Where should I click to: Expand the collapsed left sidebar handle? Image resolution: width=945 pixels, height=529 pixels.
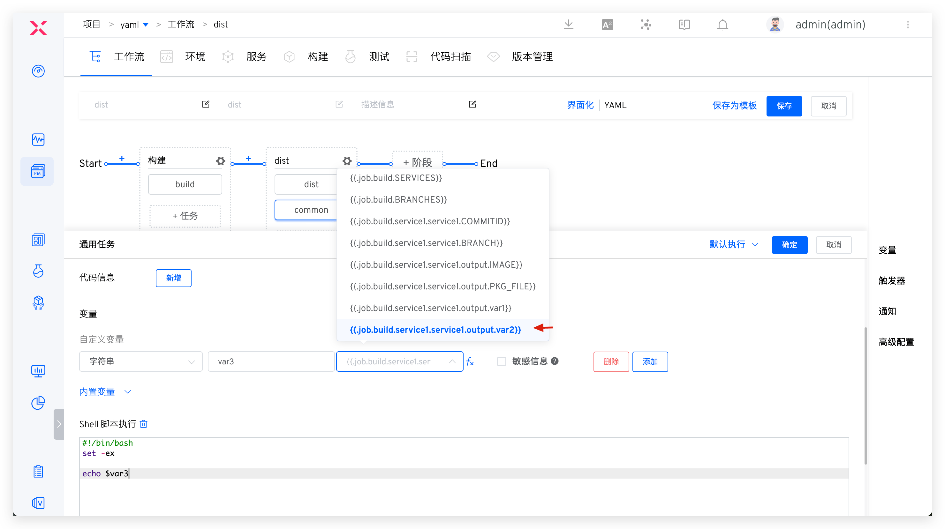click(x=59, y=424)
